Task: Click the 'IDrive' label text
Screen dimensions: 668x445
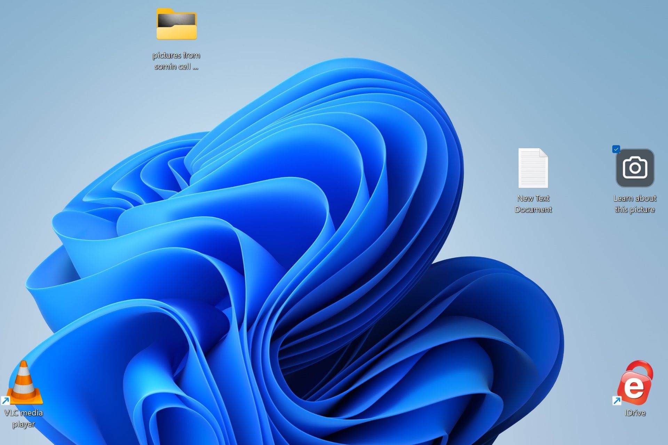Action: point(635,413)
